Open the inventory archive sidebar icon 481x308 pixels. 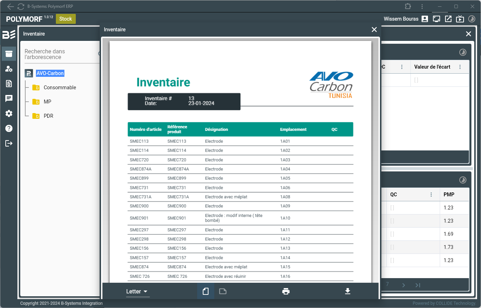pyautogui.click(x=9, y=54)
